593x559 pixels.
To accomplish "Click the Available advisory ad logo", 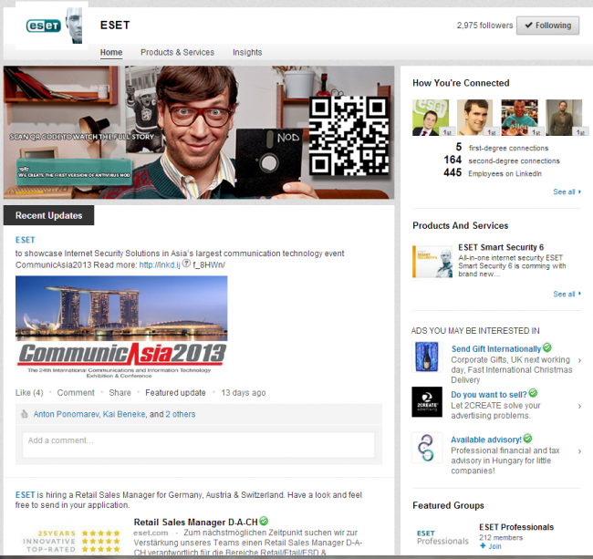I will click(427, 448).
